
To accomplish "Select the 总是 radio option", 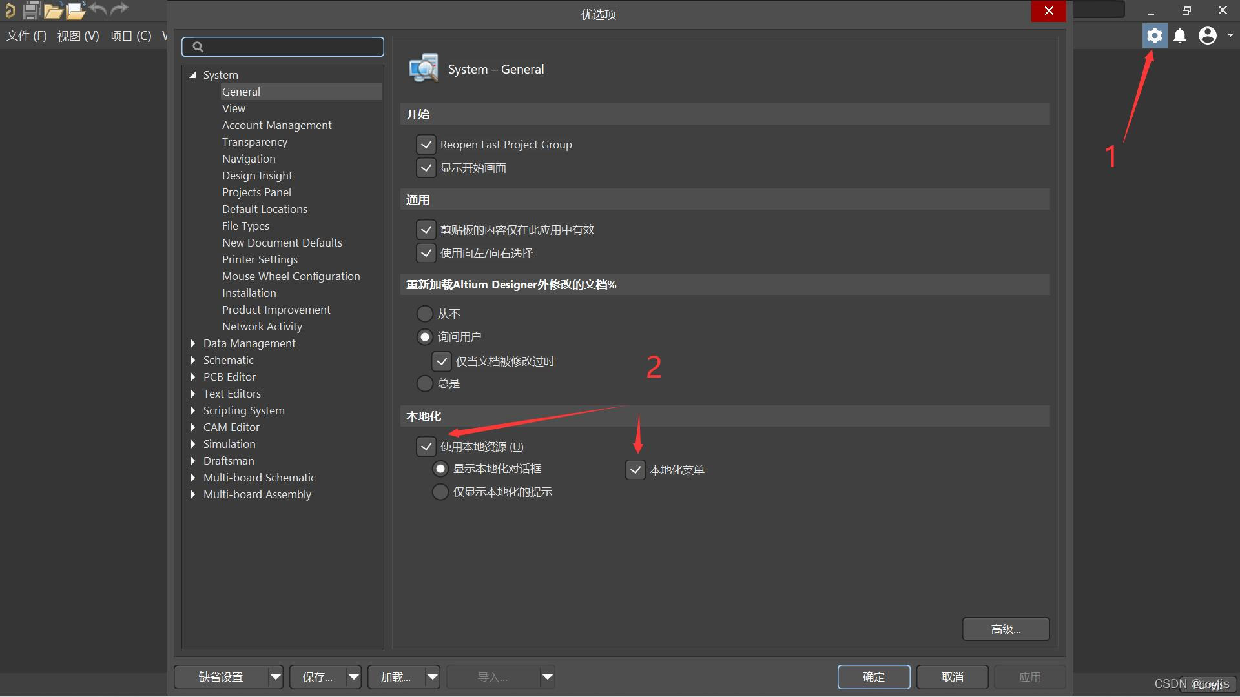I will 424,383.
